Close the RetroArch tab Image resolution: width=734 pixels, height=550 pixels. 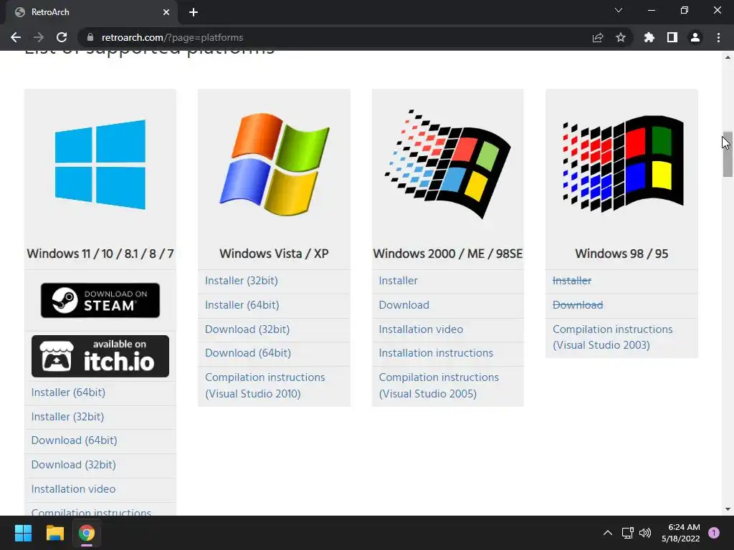coord(166,12)
